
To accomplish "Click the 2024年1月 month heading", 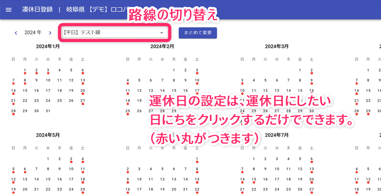I will [48, 46].
